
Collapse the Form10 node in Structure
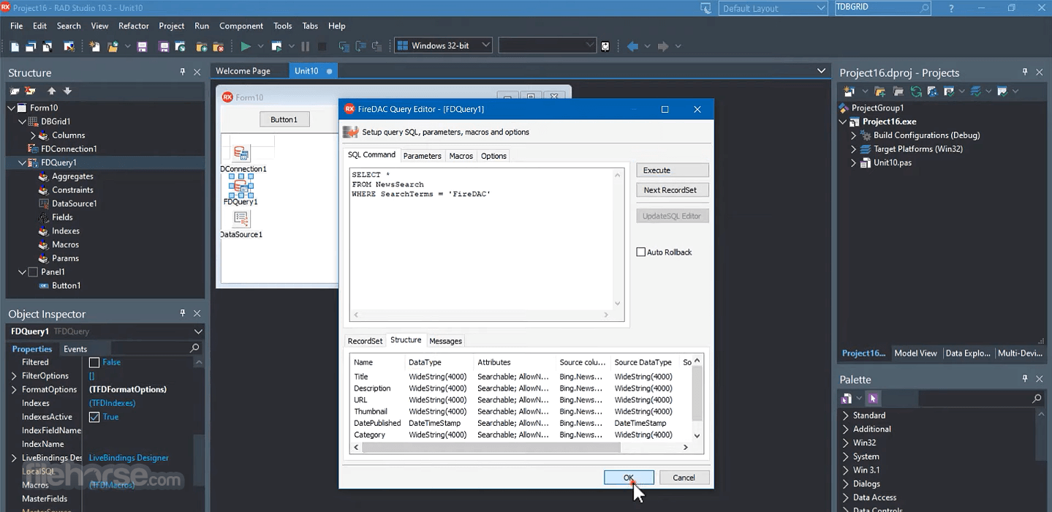tap(11, 108)
